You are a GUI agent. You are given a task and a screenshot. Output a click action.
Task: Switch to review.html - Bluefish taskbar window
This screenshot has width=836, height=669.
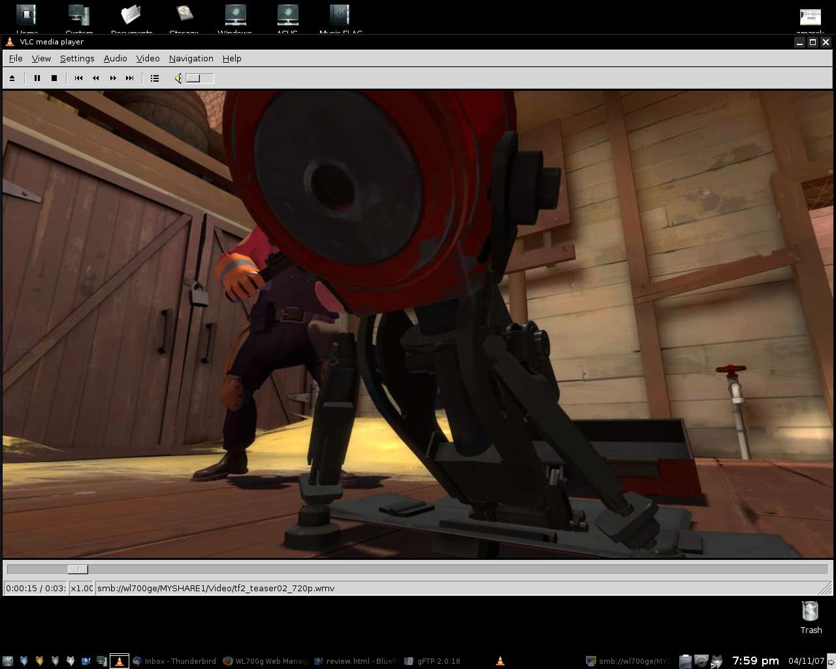[355, 661]
